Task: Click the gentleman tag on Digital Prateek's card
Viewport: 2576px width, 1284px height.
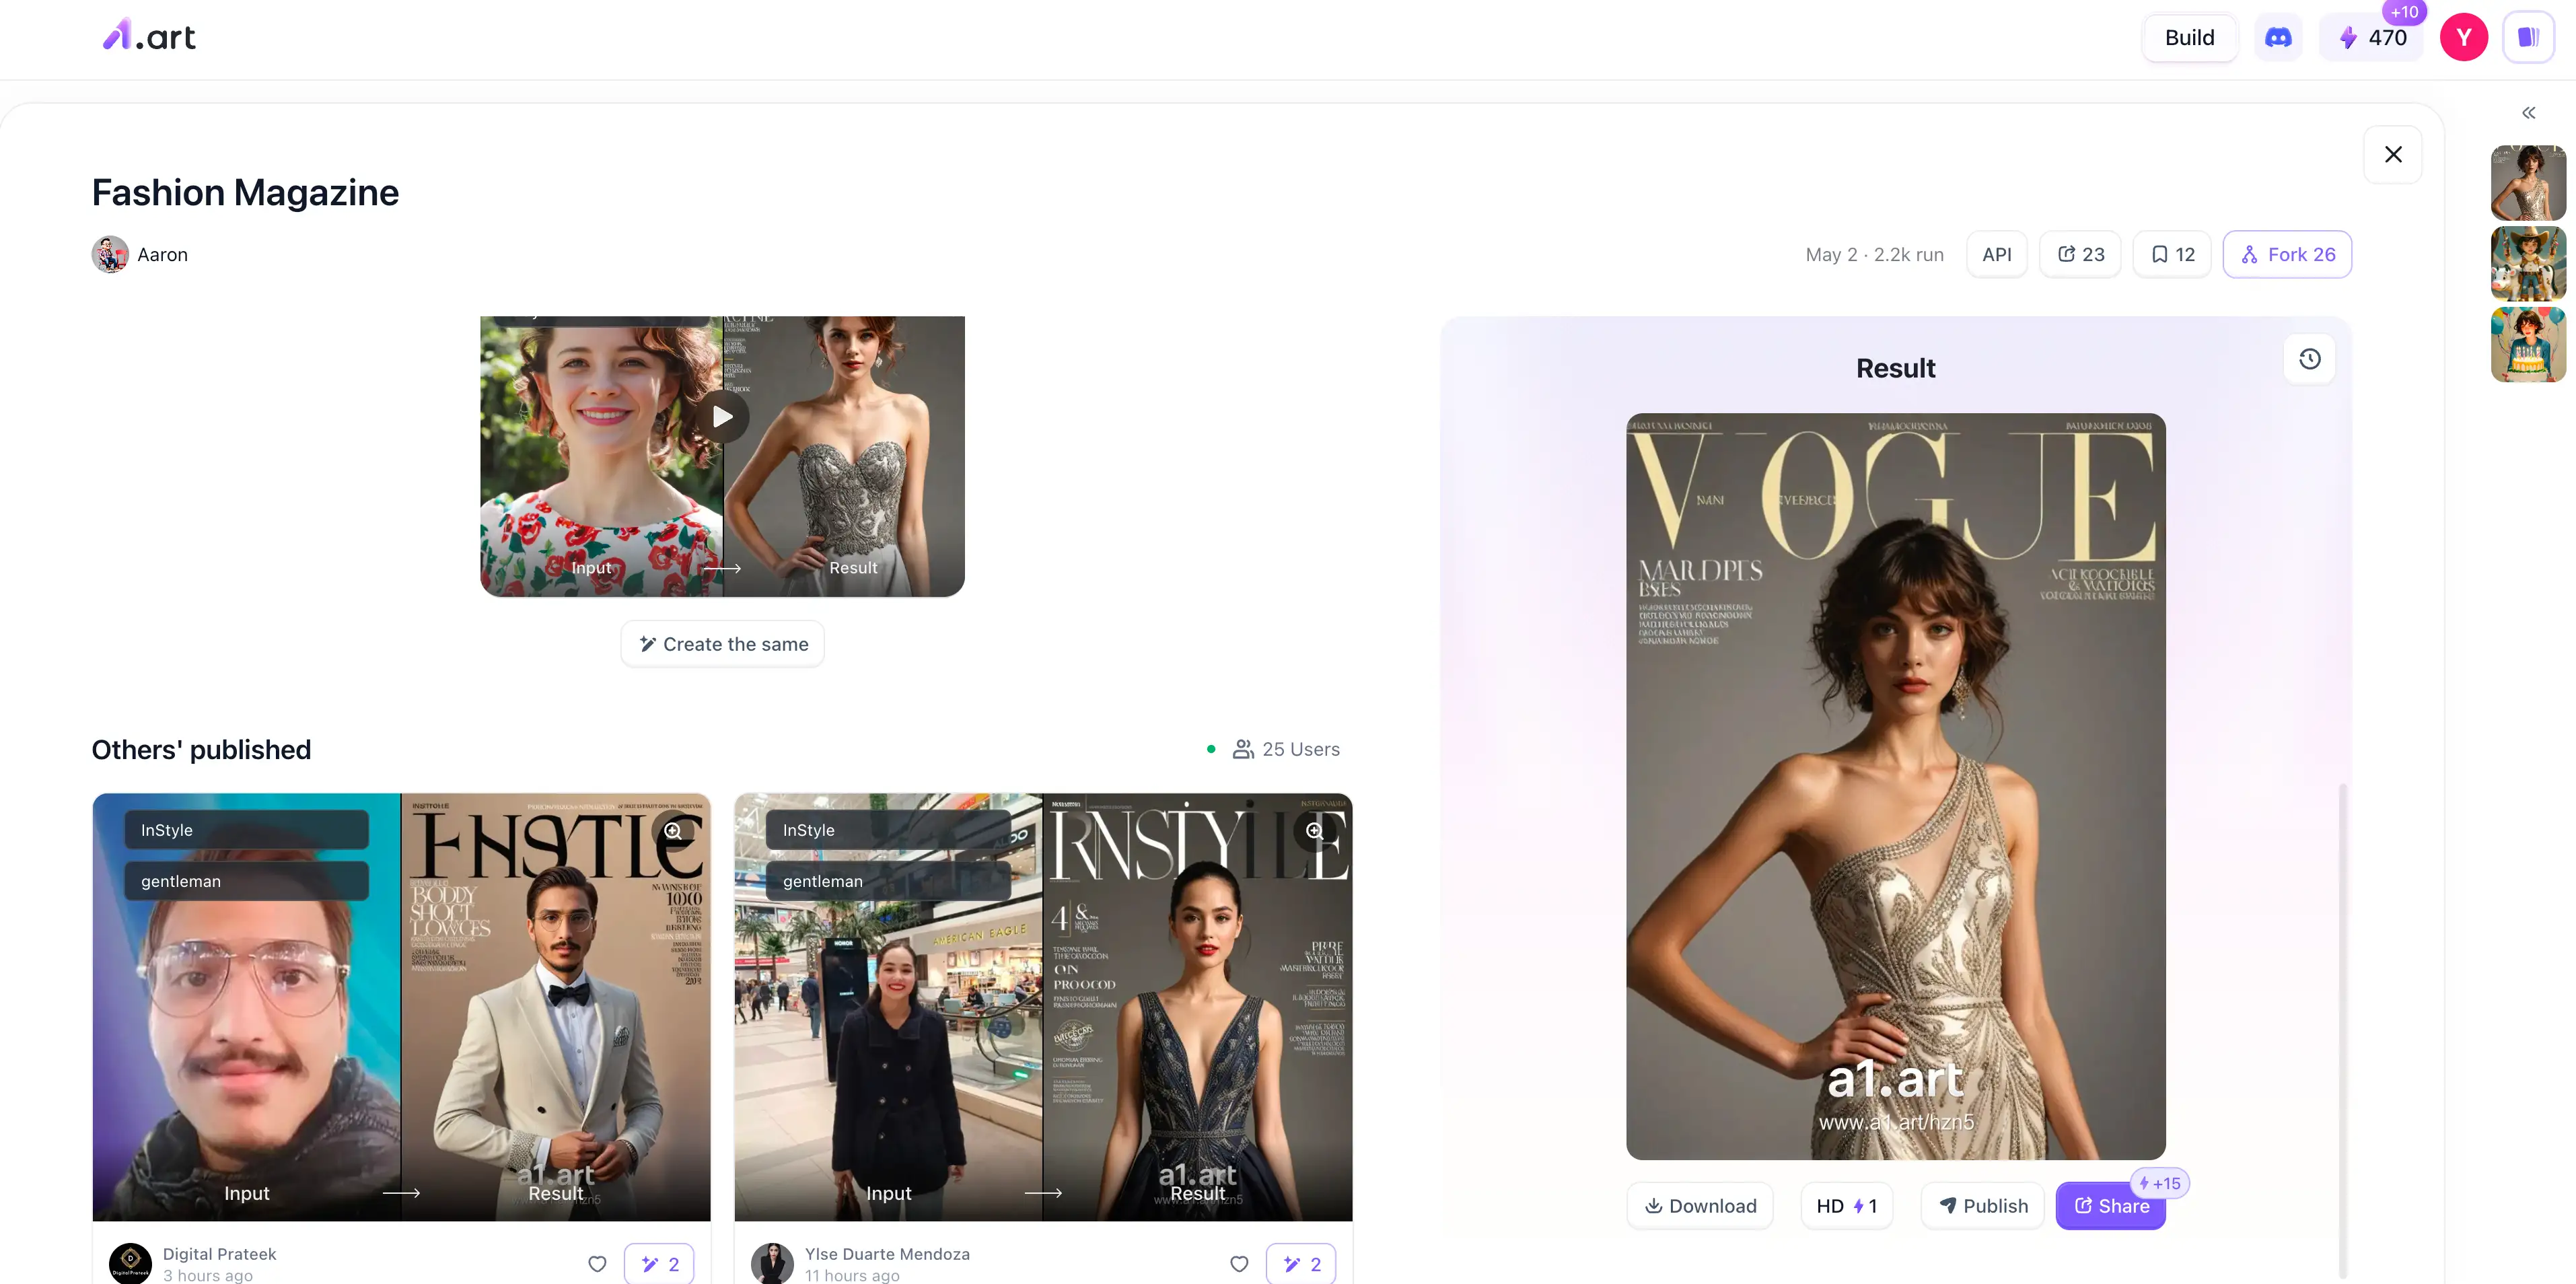Action: (x=246, y=881)
